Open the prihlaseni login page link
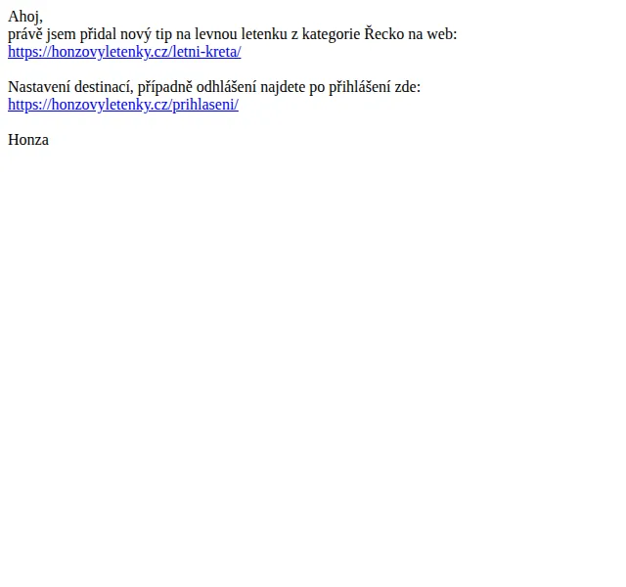The height and width of the screenshot is (587, 626). click(123, 105)
